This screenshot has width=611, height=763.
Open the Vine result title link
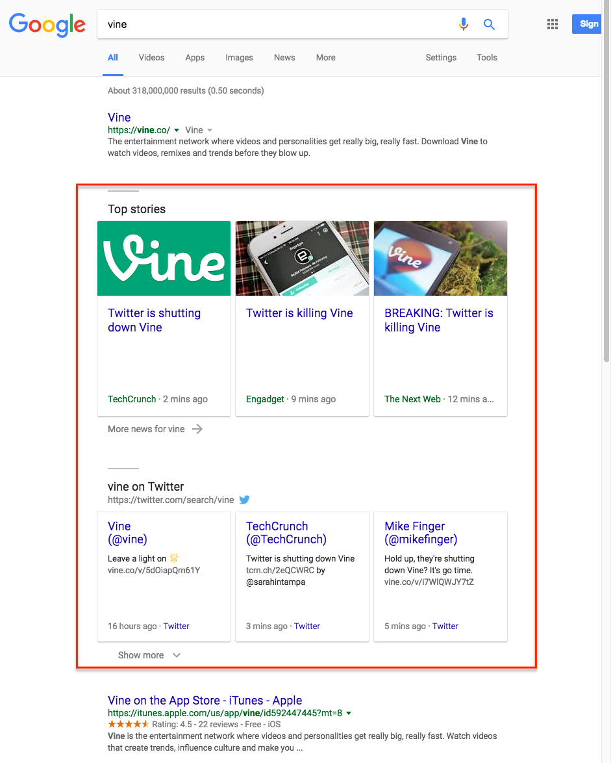click(119, 117)
